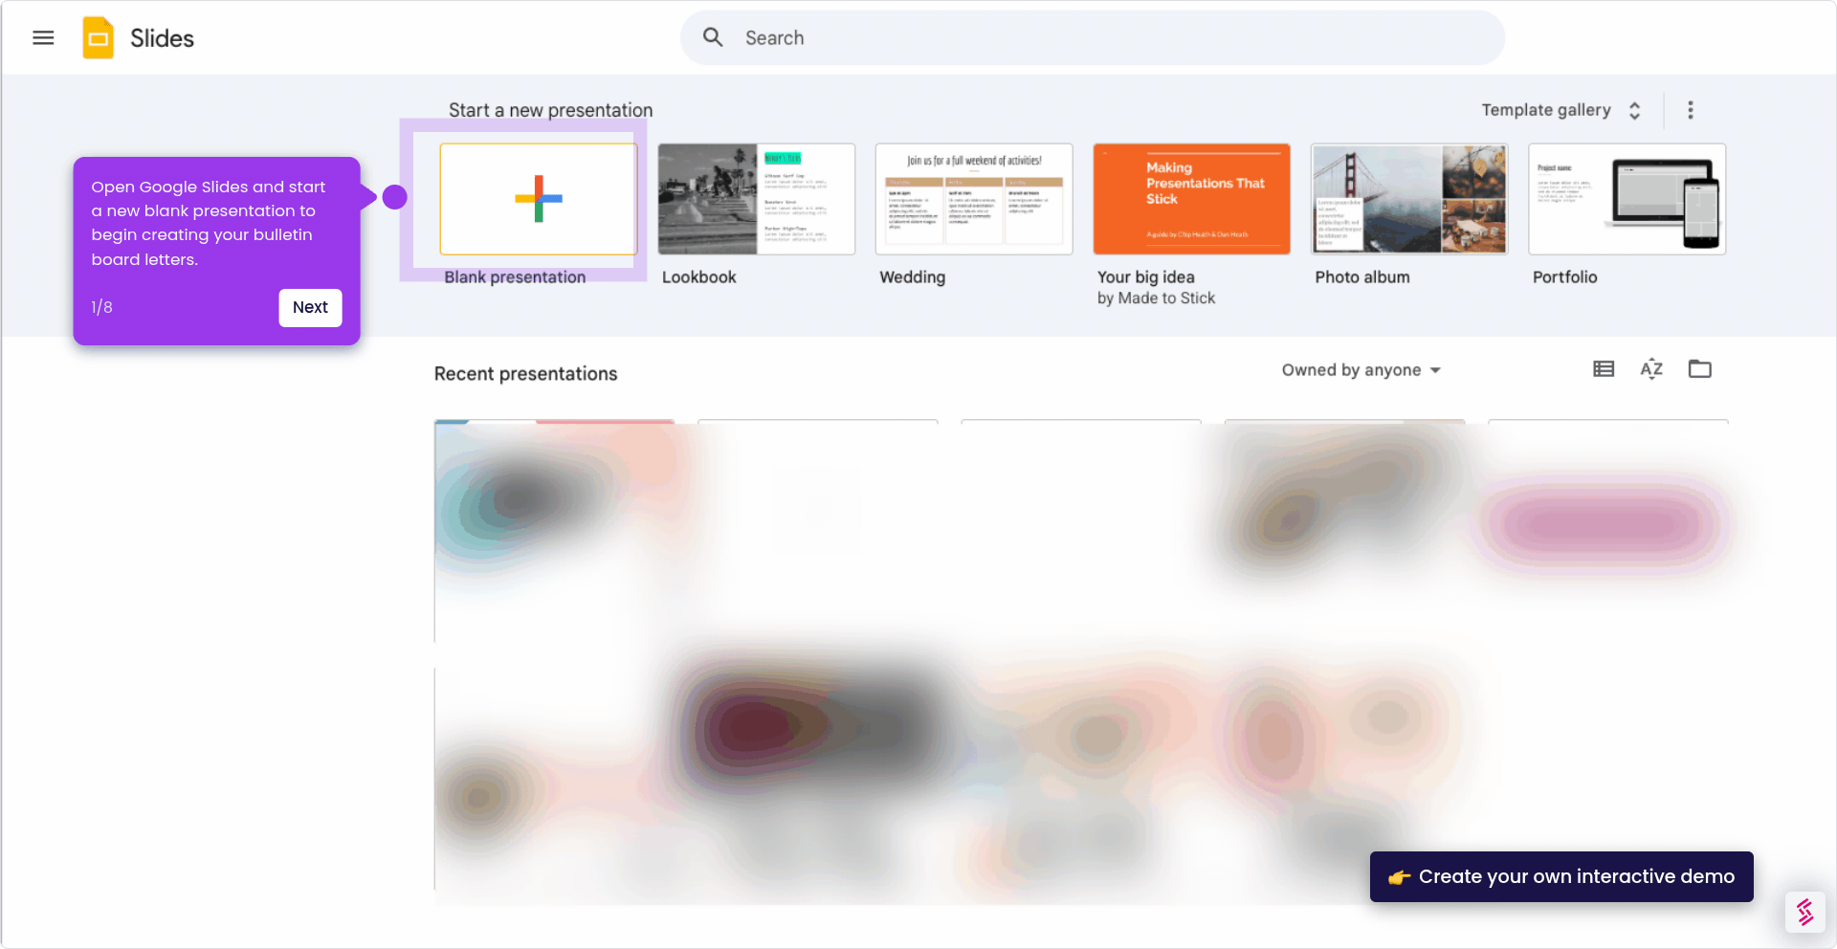Click the Recent presentations heading

[x=525, y=374]
